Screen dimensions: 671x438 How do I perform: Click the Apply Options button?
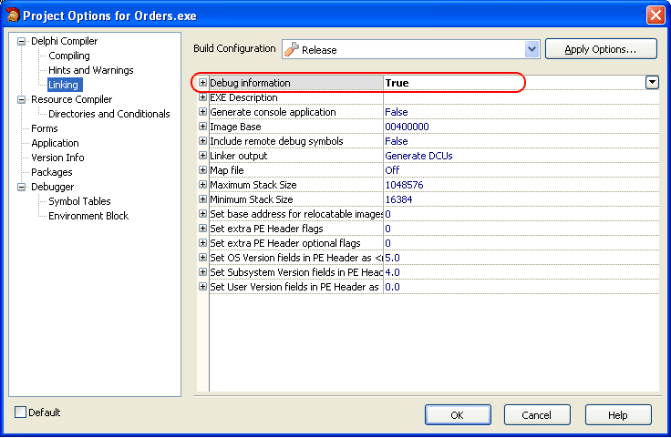point(601,49)
